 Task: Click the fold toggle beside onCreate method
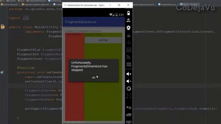(x=8, y=72)
